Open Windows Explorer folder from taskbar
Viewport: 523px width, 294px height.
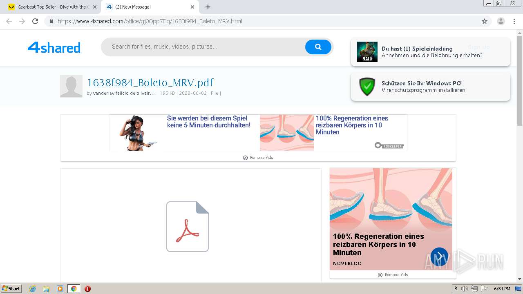[46, 289]
